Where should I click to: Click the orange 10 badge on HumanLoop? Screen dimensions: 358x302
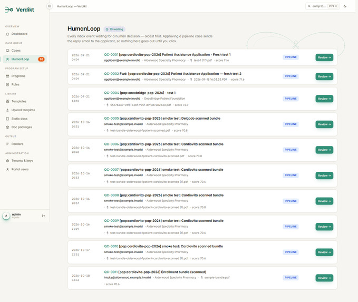coord(41,59)
